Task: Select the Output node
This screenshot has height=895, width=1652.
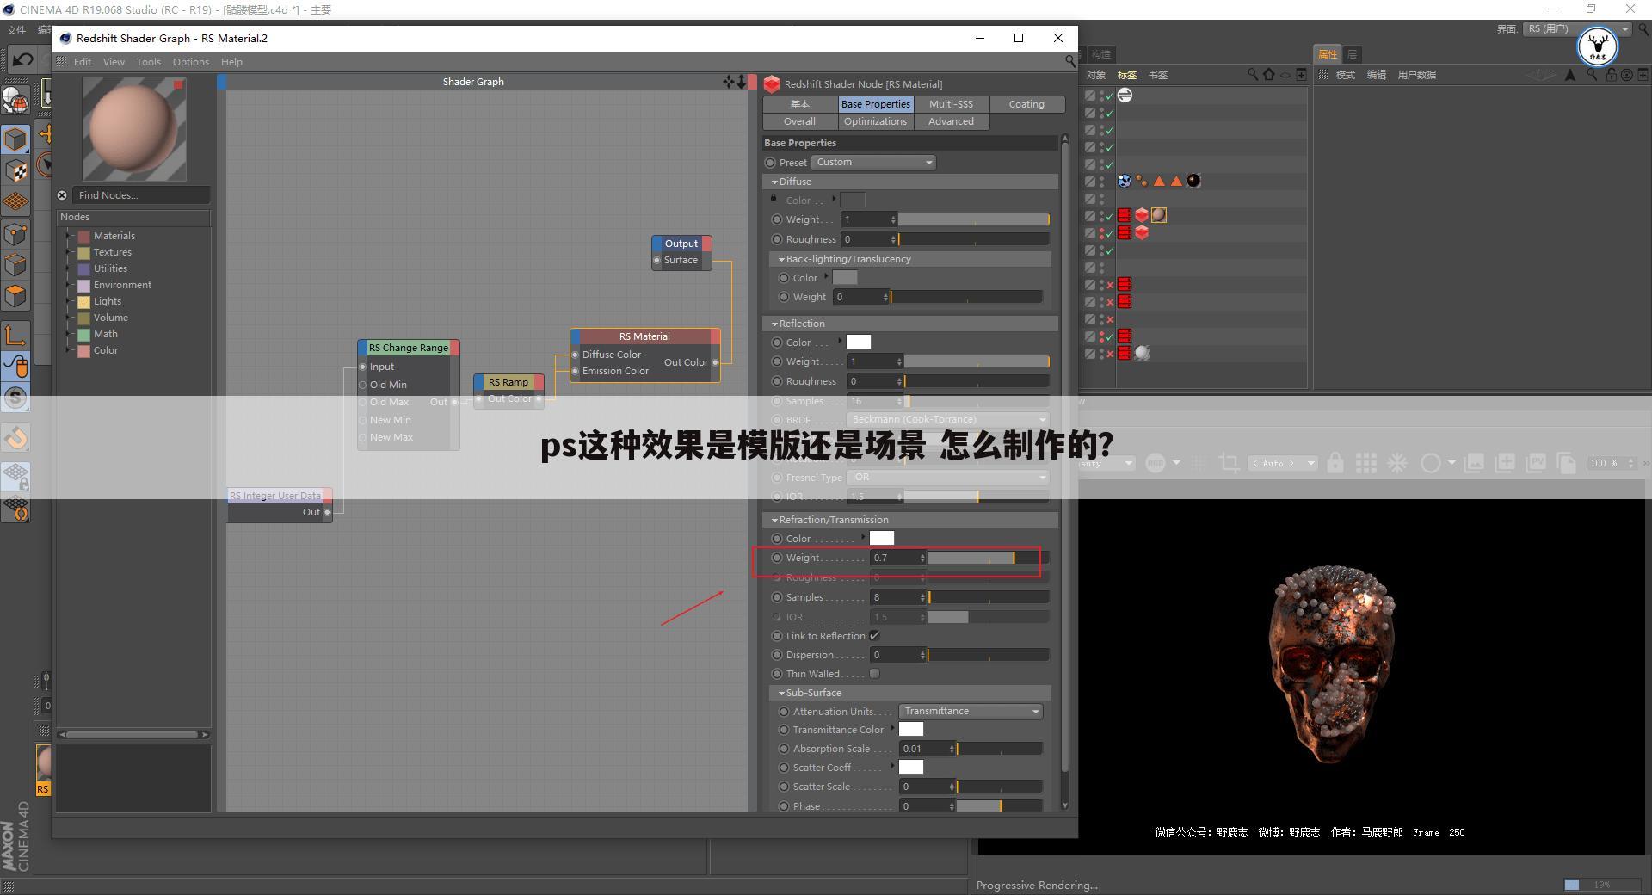Action: click(681, 244)
